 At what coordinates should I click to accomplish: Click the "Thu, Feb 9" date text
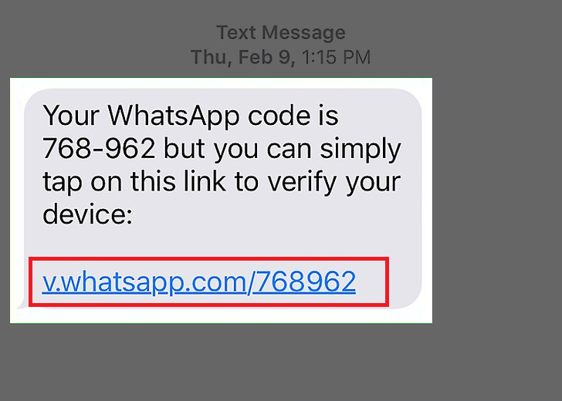coord(240,57)
